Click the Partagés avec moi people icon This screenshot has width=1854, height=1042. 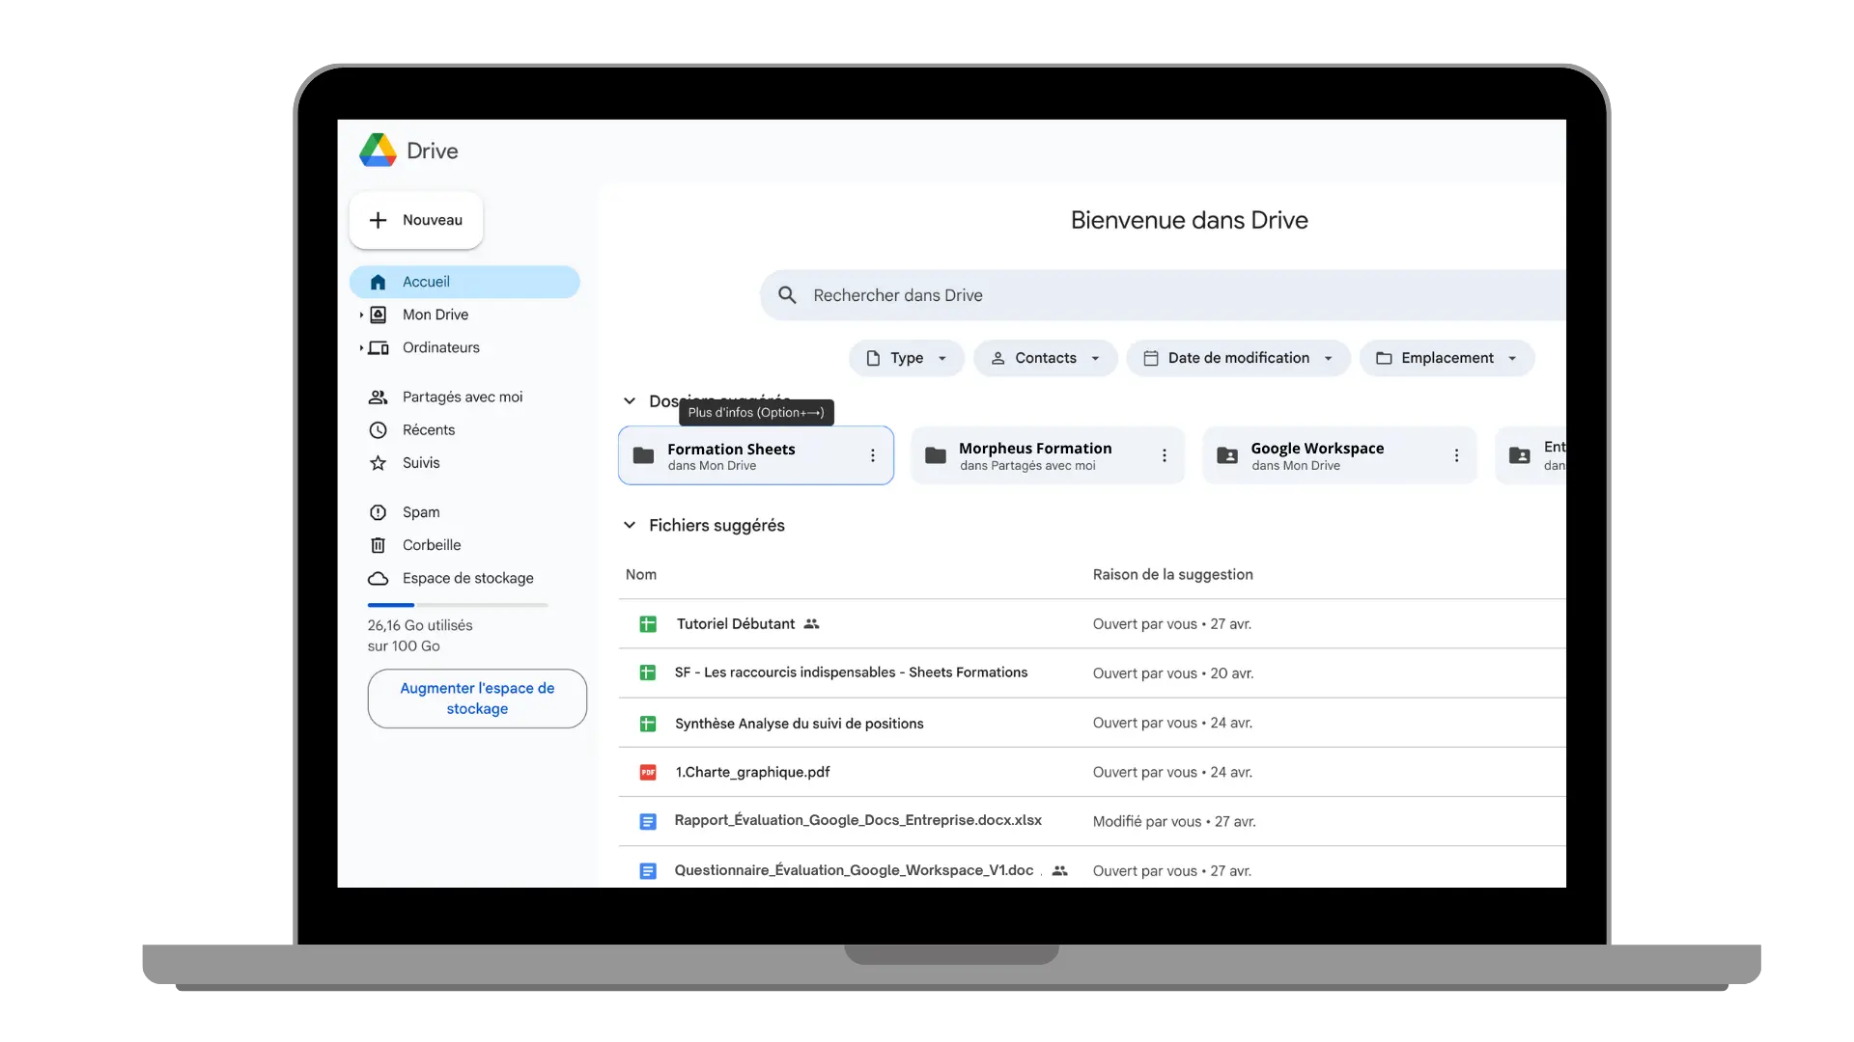point(379,397)
